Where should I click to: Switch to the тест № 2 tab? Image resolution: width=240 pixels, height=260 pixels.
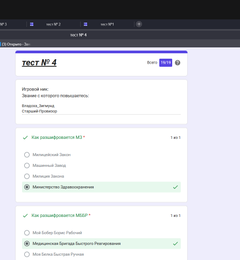point(53,24)
